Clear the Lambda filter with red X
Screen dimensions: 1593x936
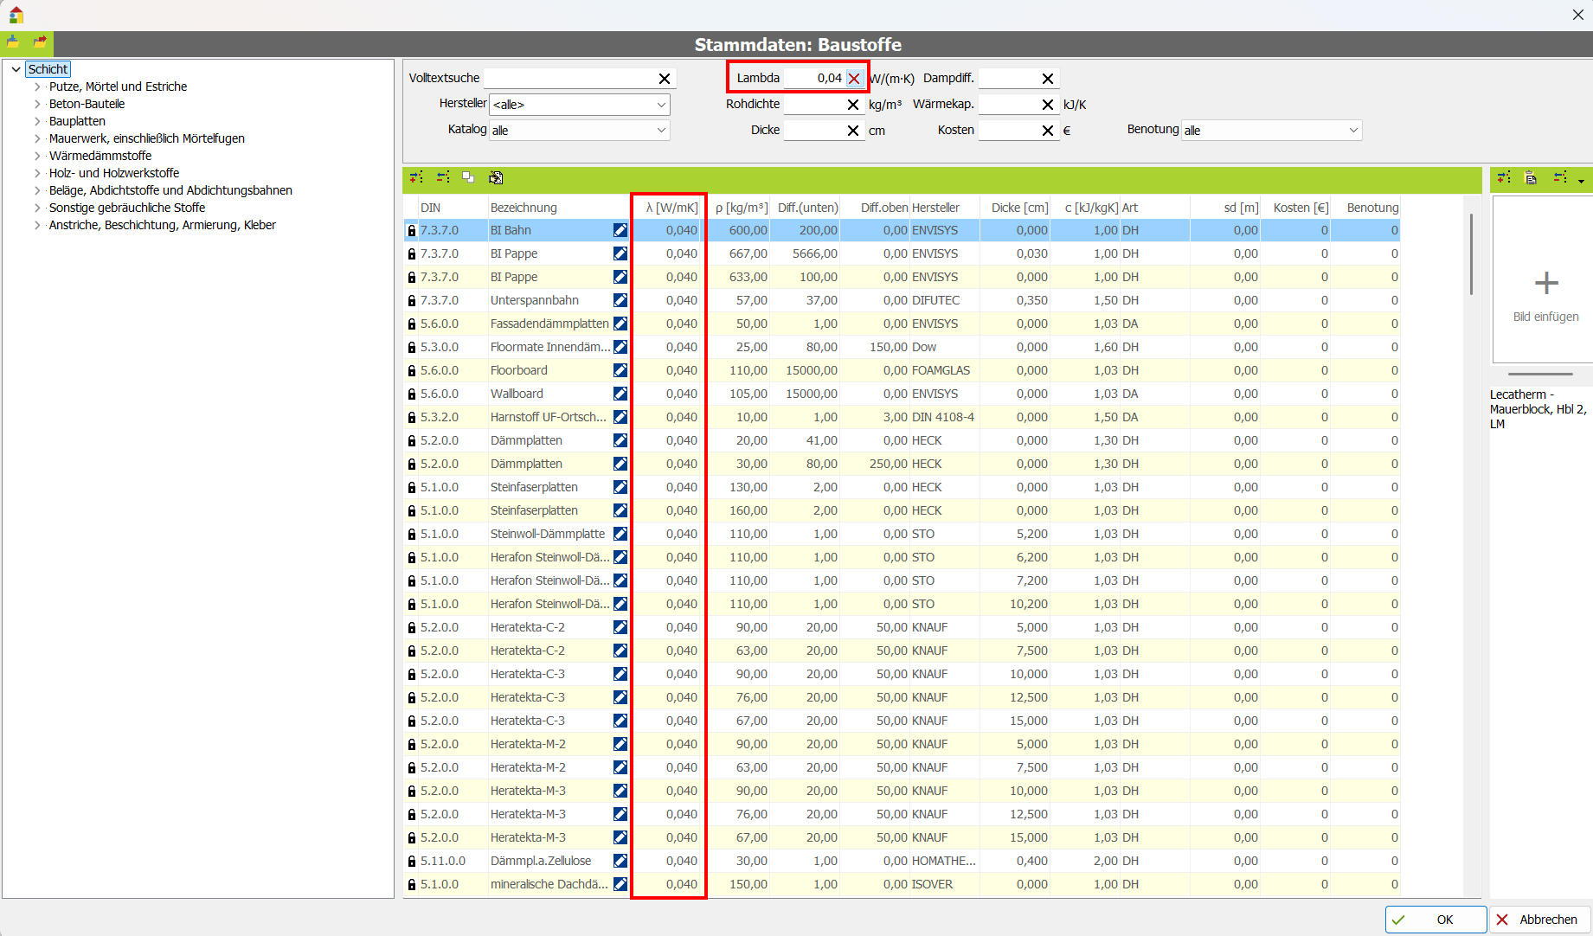click(x=854, y=79)
